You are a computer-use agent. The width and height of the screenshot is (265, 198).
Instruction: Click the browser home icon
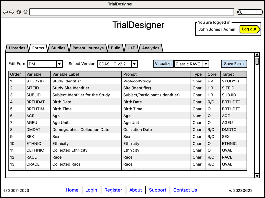click(26, 12)
